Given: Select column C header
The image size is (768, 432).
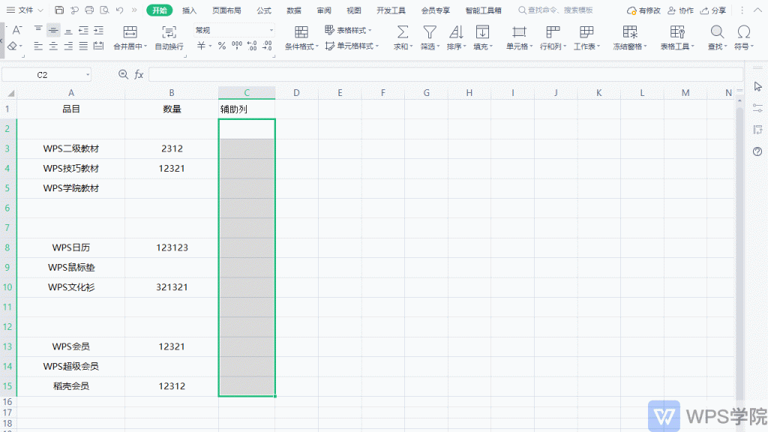Looking at the screenshot, I should (x=247, y=92).
